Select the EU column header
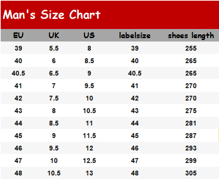The width and height of the screenshot is (219, 179). (18, 36)
